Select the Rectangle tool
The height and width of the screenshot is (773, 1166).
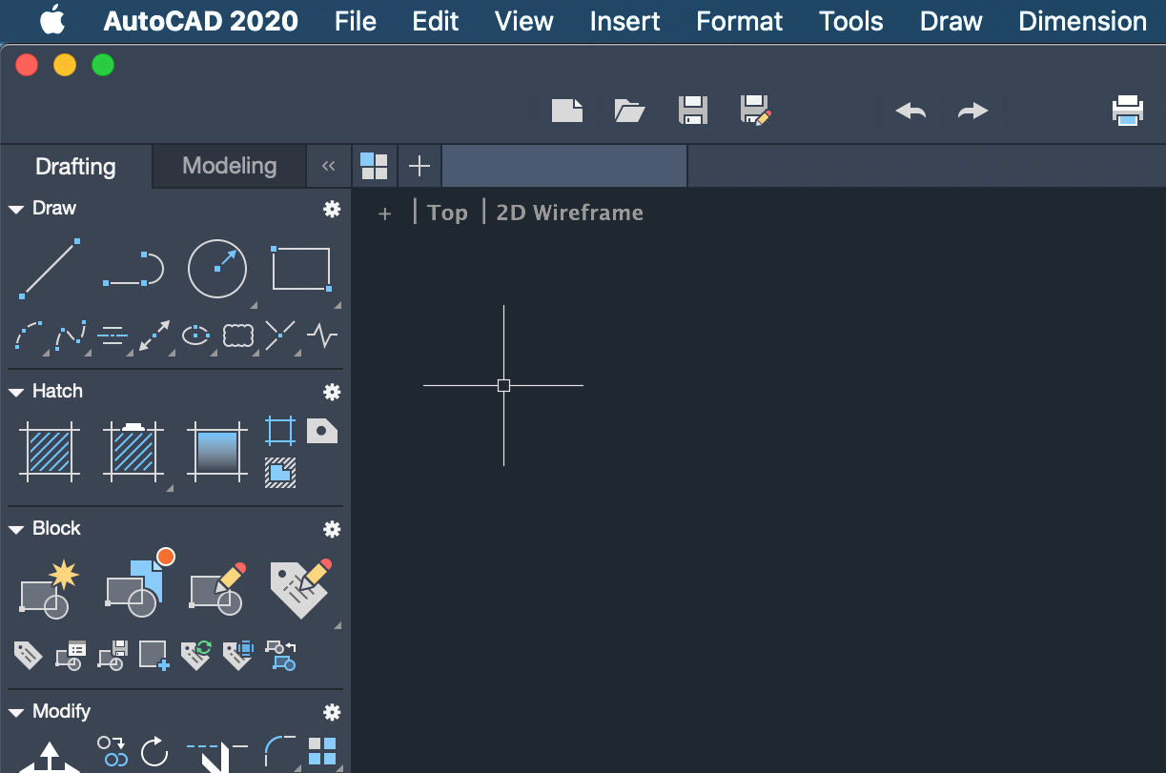click(x=301, y=269)
